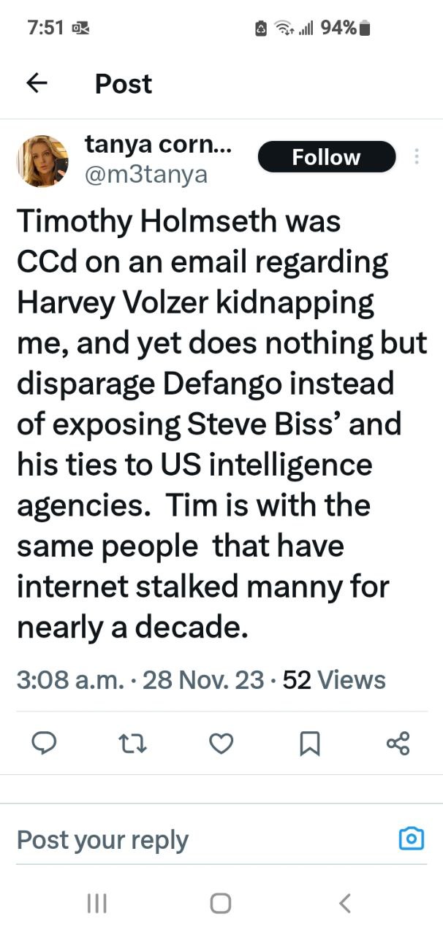The height and width of the screenshot is (935, 443).
Task: Open recent apps from the navigation bar
Action: click(96, 903)
